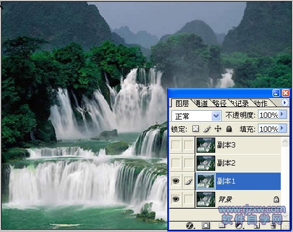
Task: Add a layer mask using the mask icon
Action: (x=206, y=226)
